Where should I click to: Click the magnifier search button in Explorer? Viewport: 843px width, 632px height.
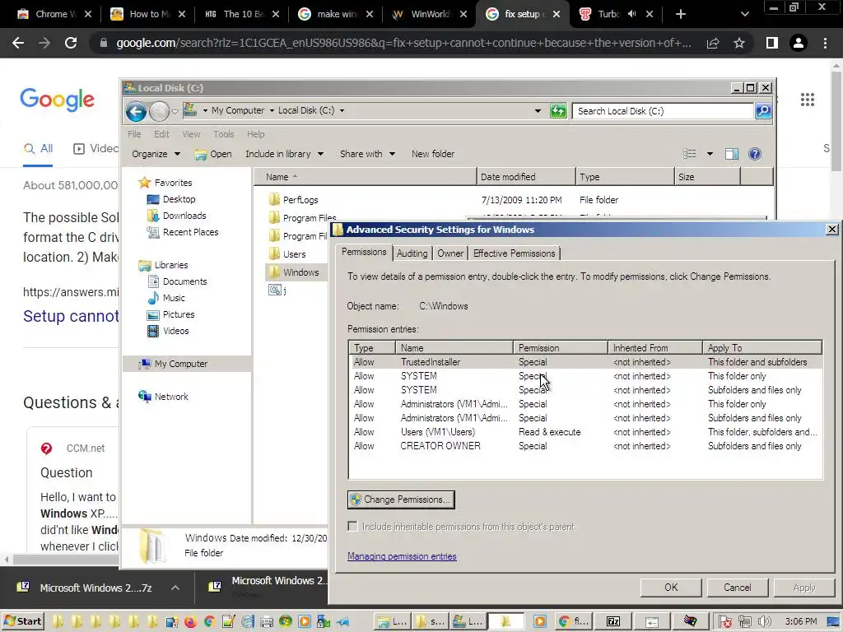point(763,111)
